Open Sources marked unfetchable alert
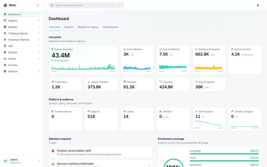The image size is (267, 167). 101,163
